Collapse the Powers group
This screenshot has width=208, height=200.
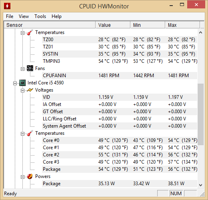[x=23, y=177]
